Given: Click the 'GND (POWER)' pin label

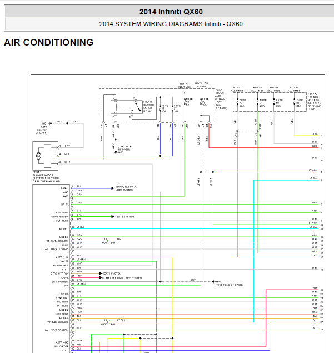Looking at the screenshot, I should pos(60,281).
